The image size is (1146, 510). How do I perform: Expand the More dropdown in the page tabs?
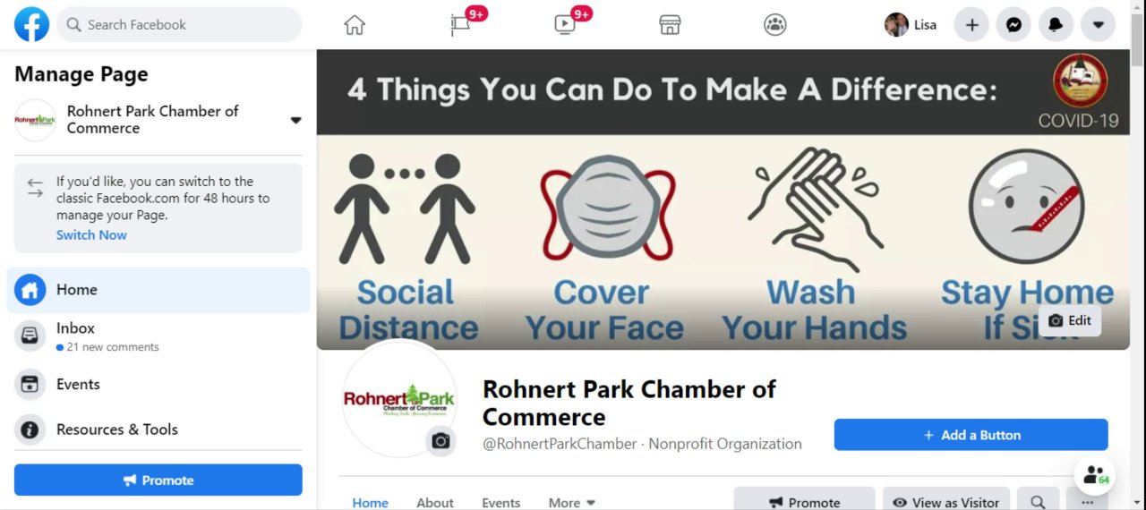click(x=572, y=503)
